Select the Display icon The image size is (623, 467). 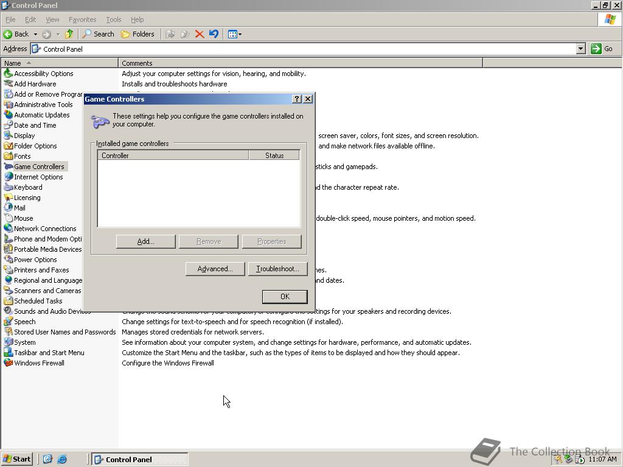tap(8, 136)
